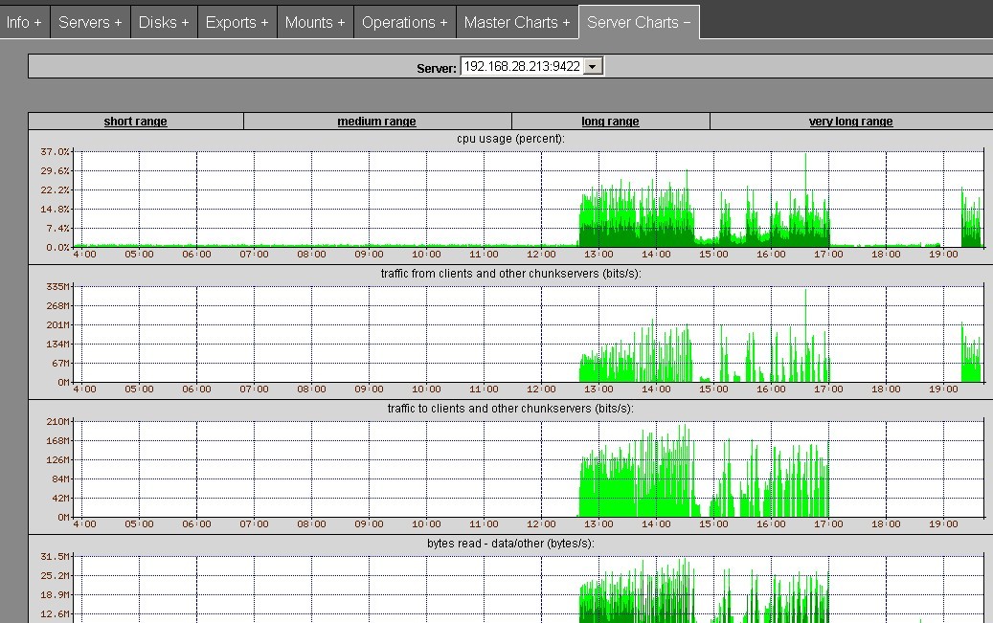Open the Servers tab

[x=90, y=22]
